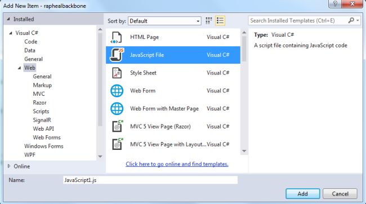The height and width of the screenshot is (204, 366).
Task: Click the Add button
Action: pyautogui.click(x=303, y=194)
